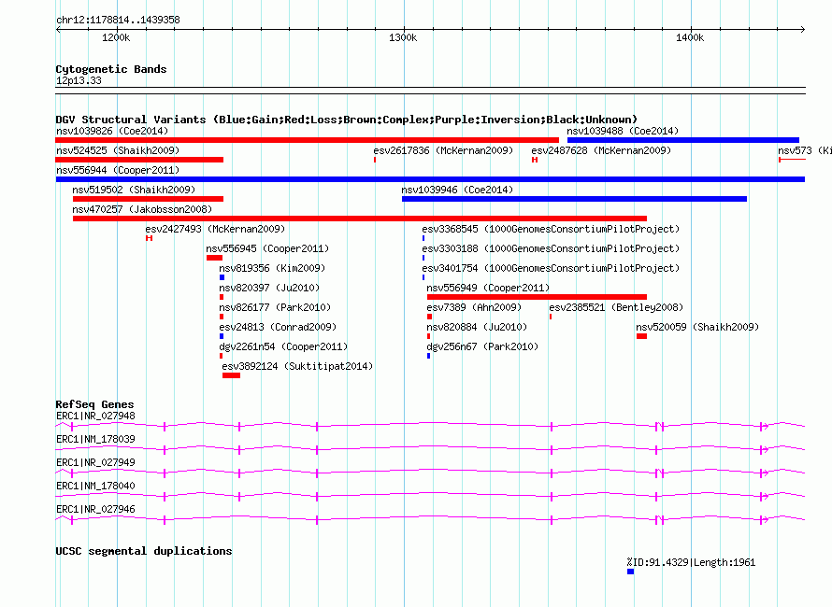Click the 1200k ruler tick label

click(116, 37)
